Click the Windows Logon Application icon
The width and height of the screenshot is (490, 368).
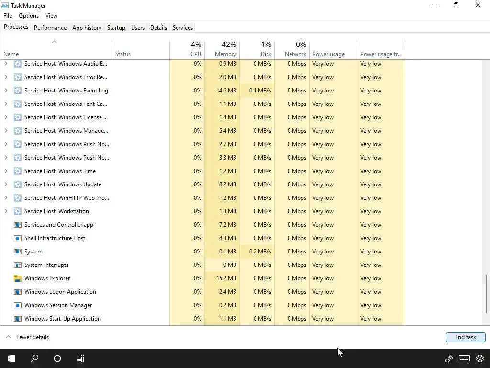18,292
